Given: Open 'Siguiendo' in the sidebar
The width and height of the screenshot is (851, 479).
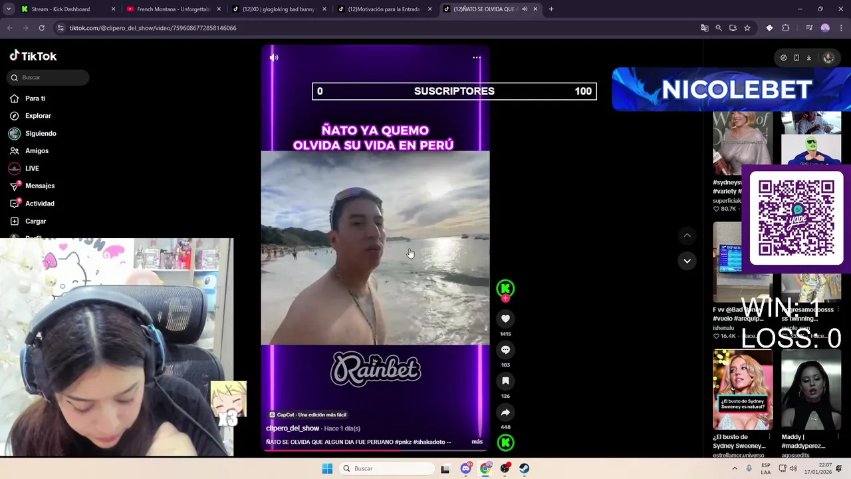Looking at the screenshot, I should (x=41, y=134).
